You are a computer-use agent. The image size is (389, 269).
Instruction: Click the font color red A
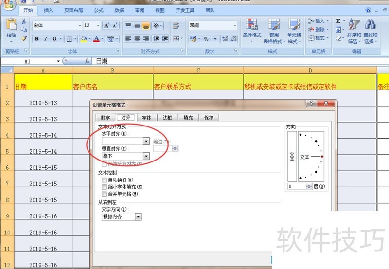(x=96, y=39)
